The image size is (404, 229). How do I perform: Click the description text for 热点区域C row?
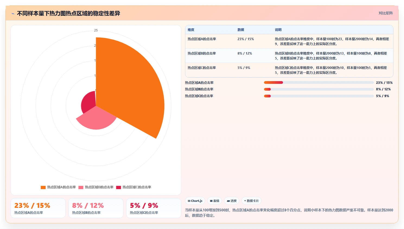point(331,70)
